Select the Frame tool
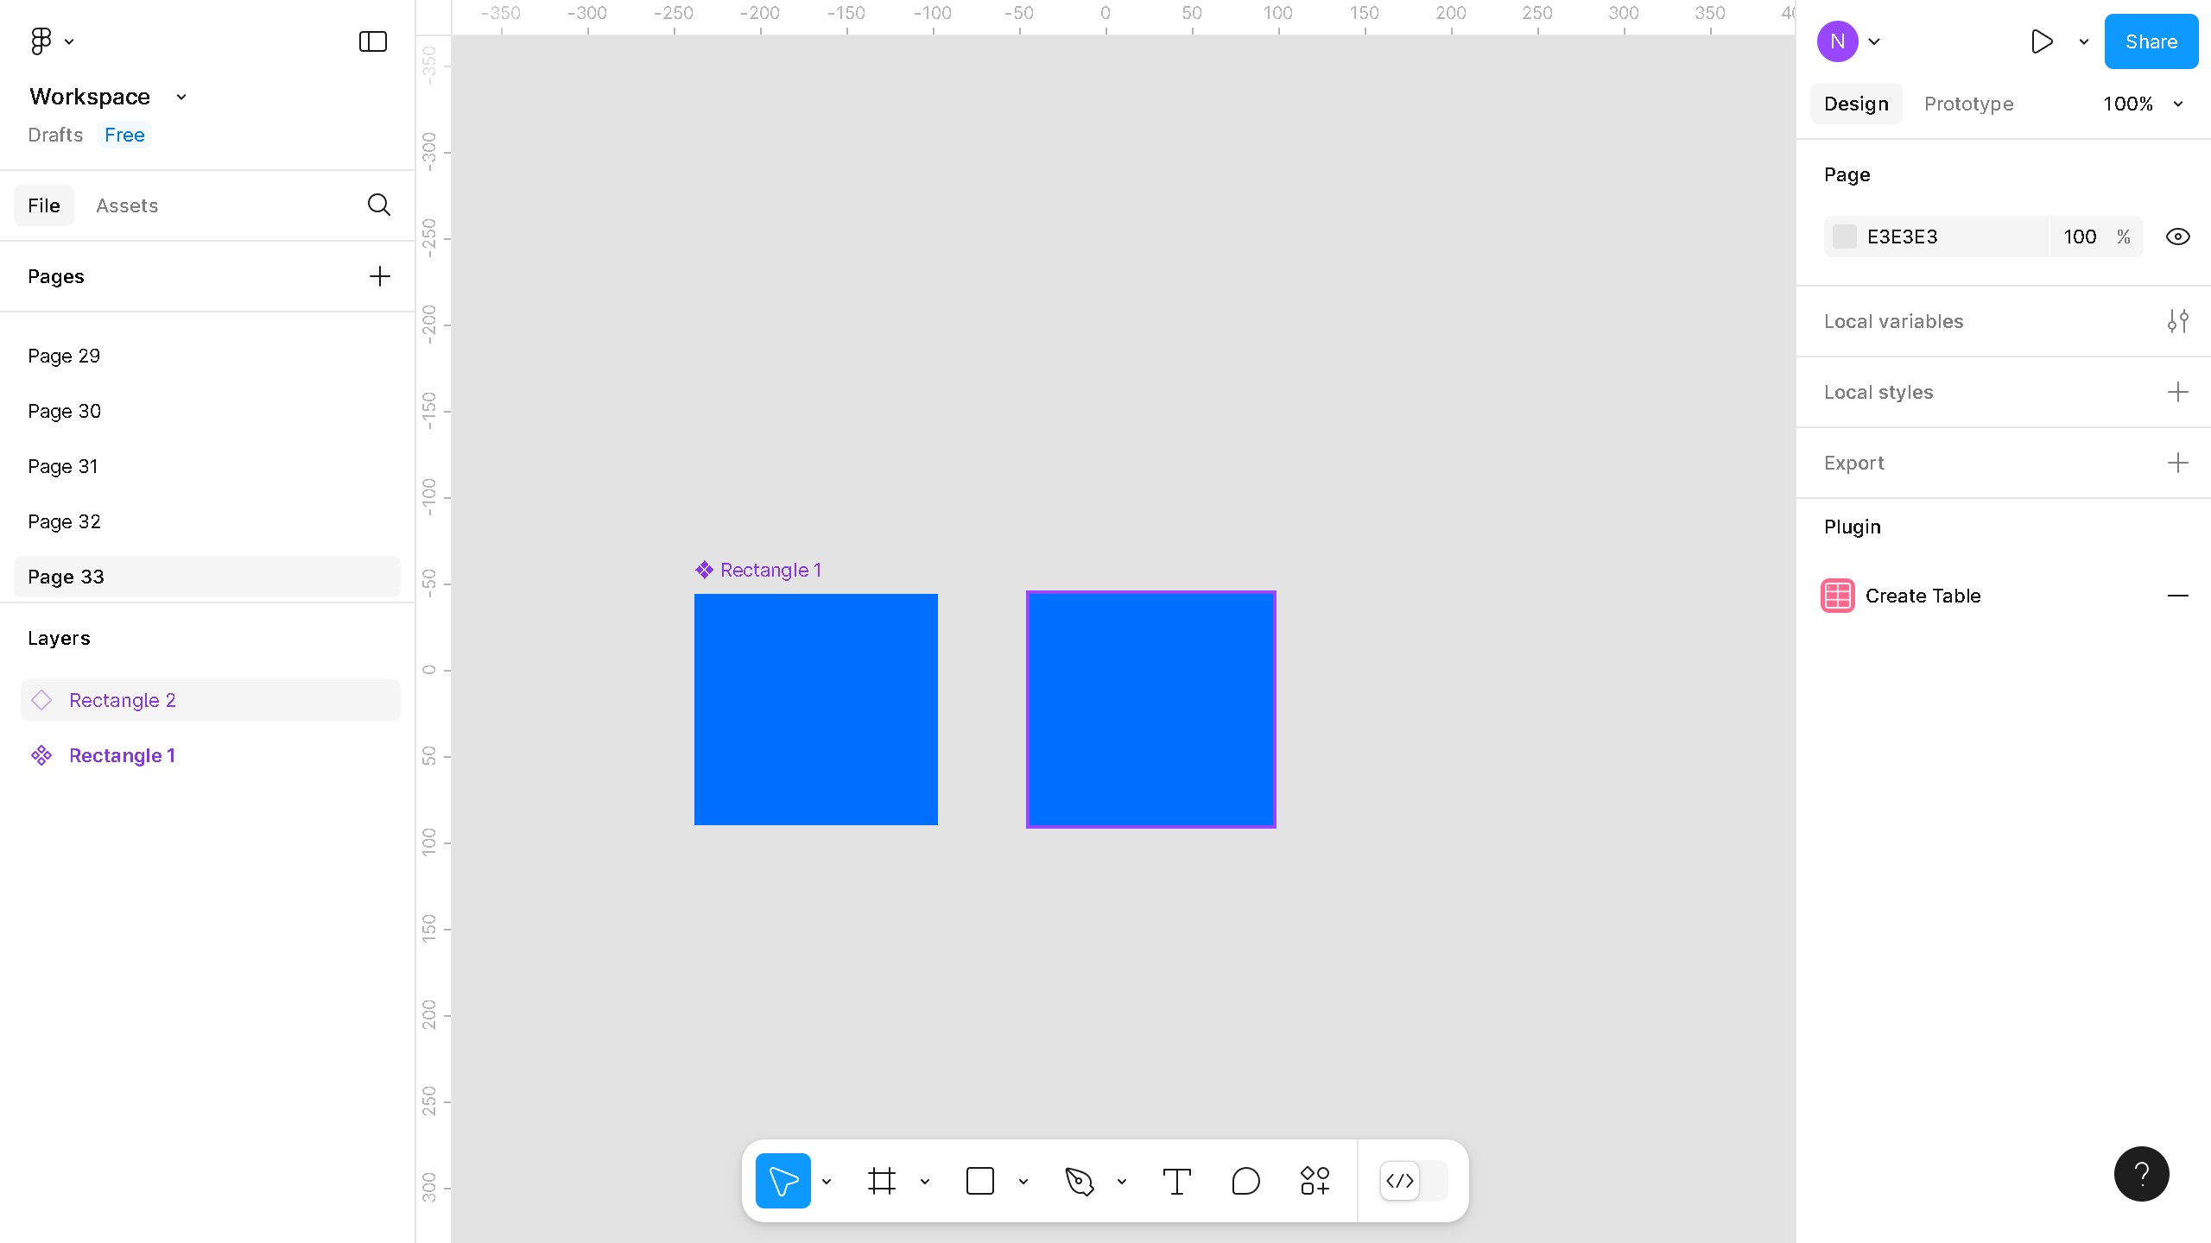 [882, 1180]
